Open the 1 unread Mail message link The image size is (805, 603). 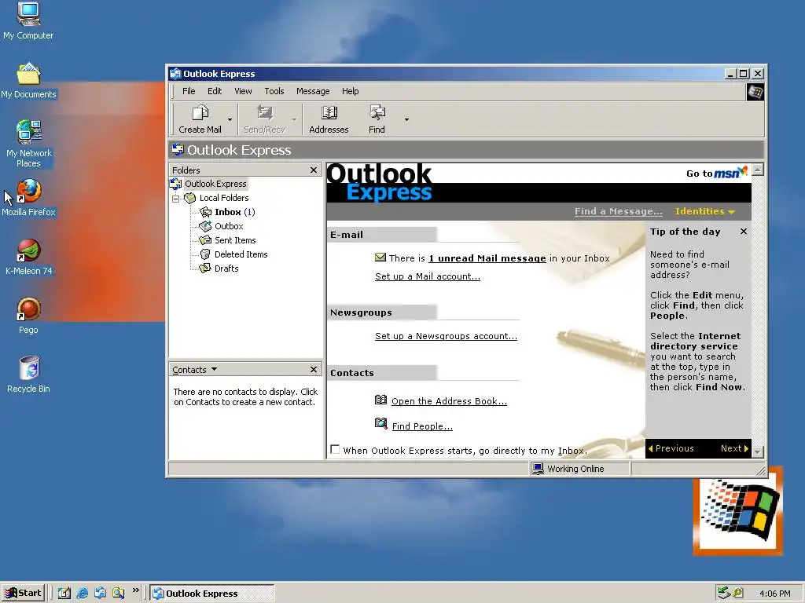coord(487,258)
